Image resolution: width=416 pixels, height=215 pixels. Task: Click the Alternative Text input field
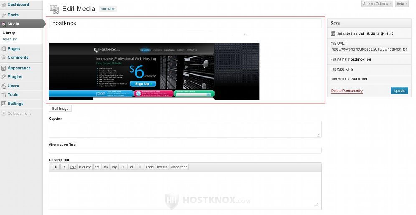(x=185, y=150)
